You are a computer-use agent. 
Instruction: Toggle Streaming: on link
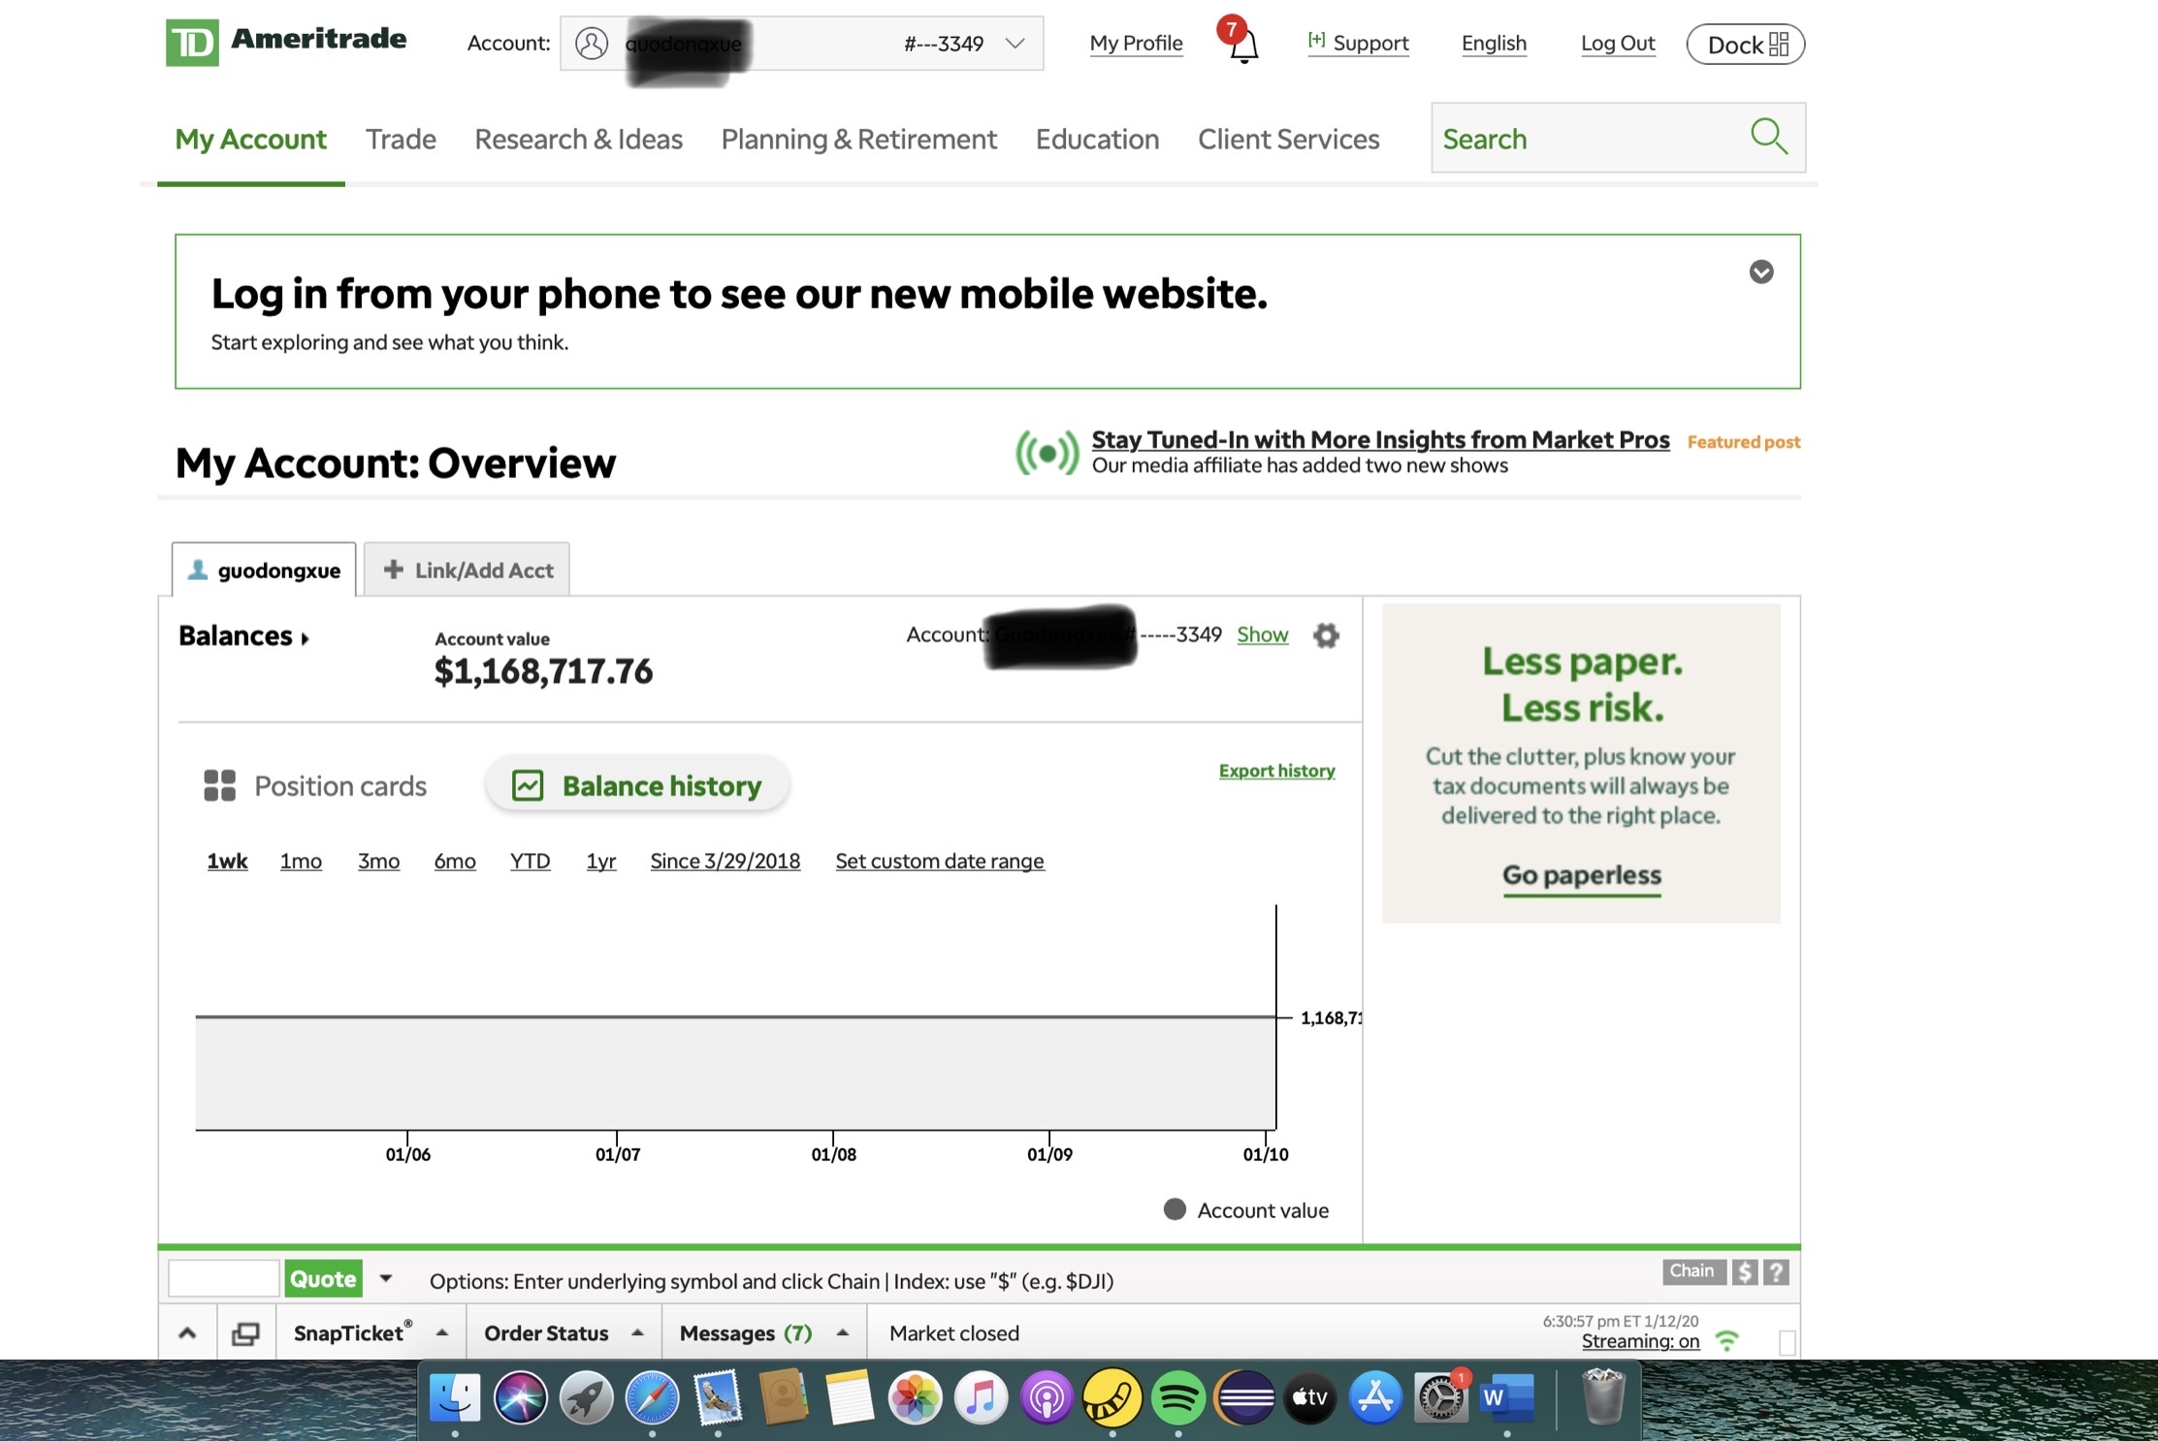pyautogui.click(x=1640, y=1341)
